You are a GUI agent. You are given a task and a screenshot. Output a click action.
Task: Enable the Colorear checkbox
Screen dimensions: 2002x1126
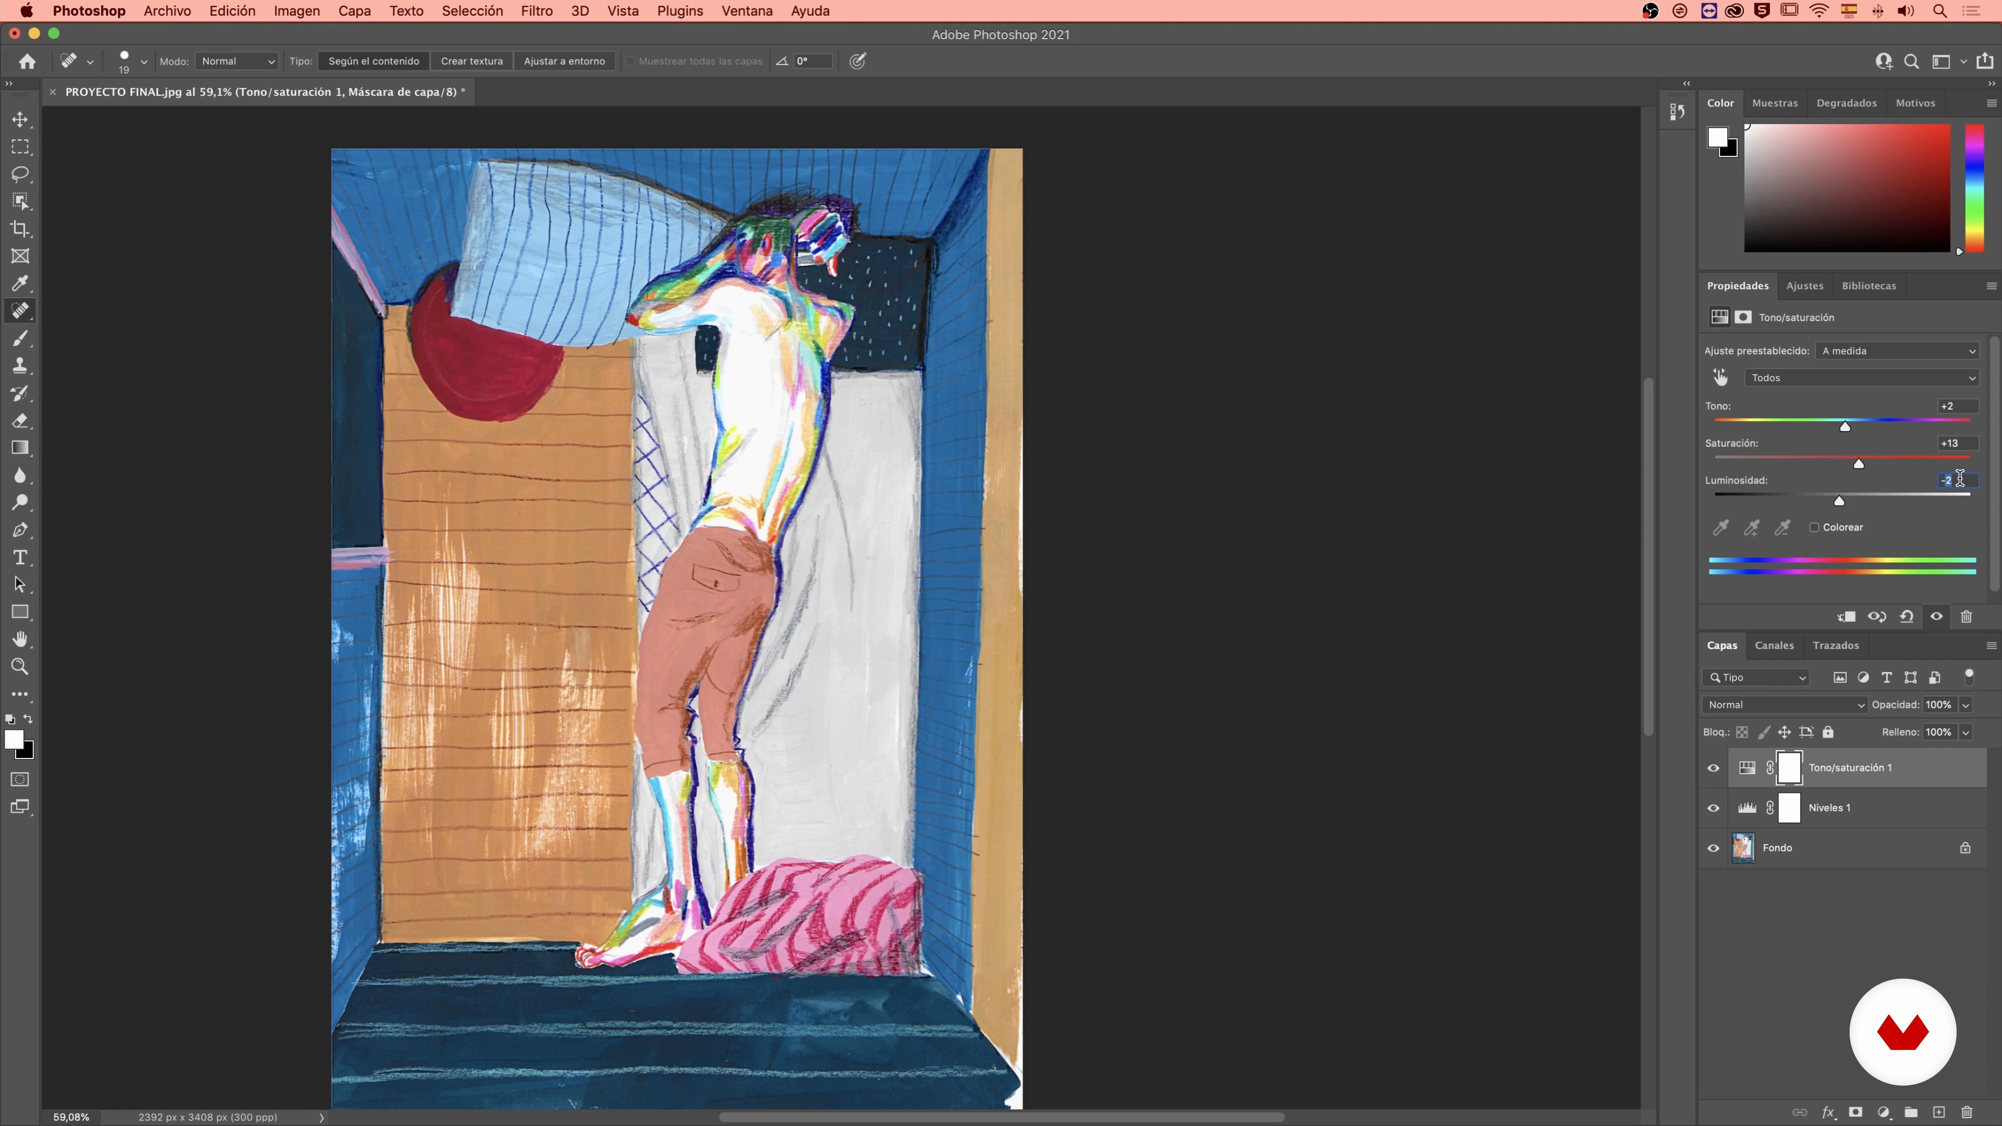(x=1814, y=528)
